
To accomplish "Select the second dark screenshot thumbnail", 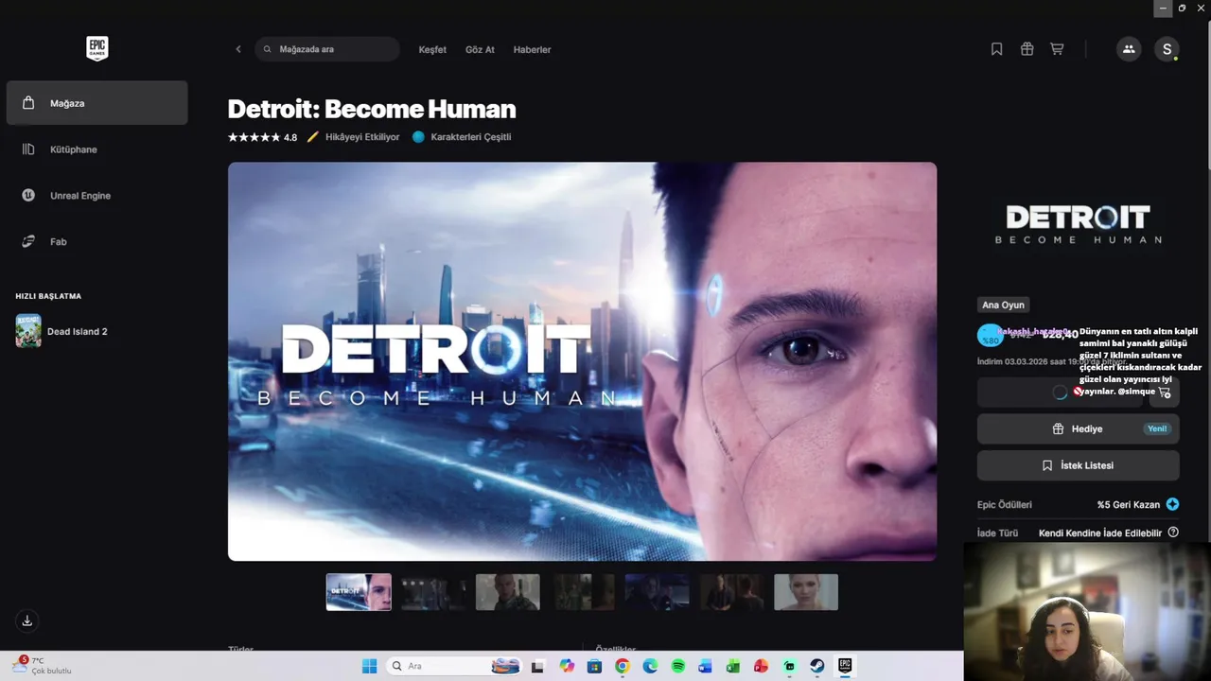I will [x=433, y=592].
